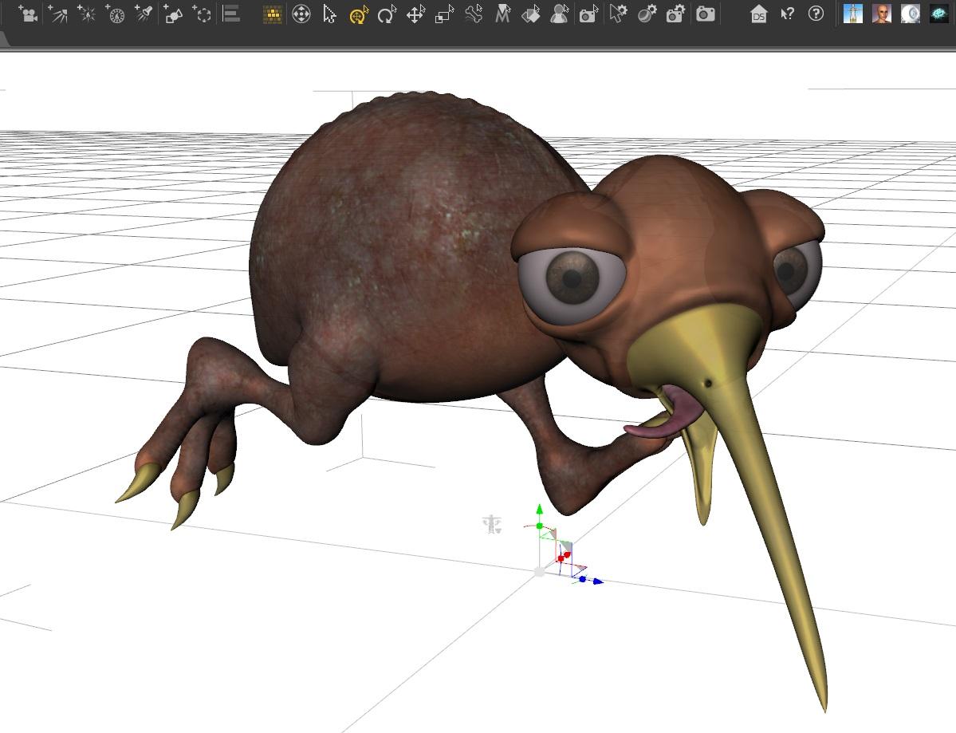This screenshot has width=956, height=733.
Task: Click the green Y-axis gizmo arrow
Action: click(540, 509)
